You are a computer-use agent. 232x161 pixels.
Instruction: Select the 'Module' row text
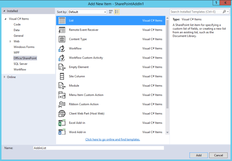[74, 86]
